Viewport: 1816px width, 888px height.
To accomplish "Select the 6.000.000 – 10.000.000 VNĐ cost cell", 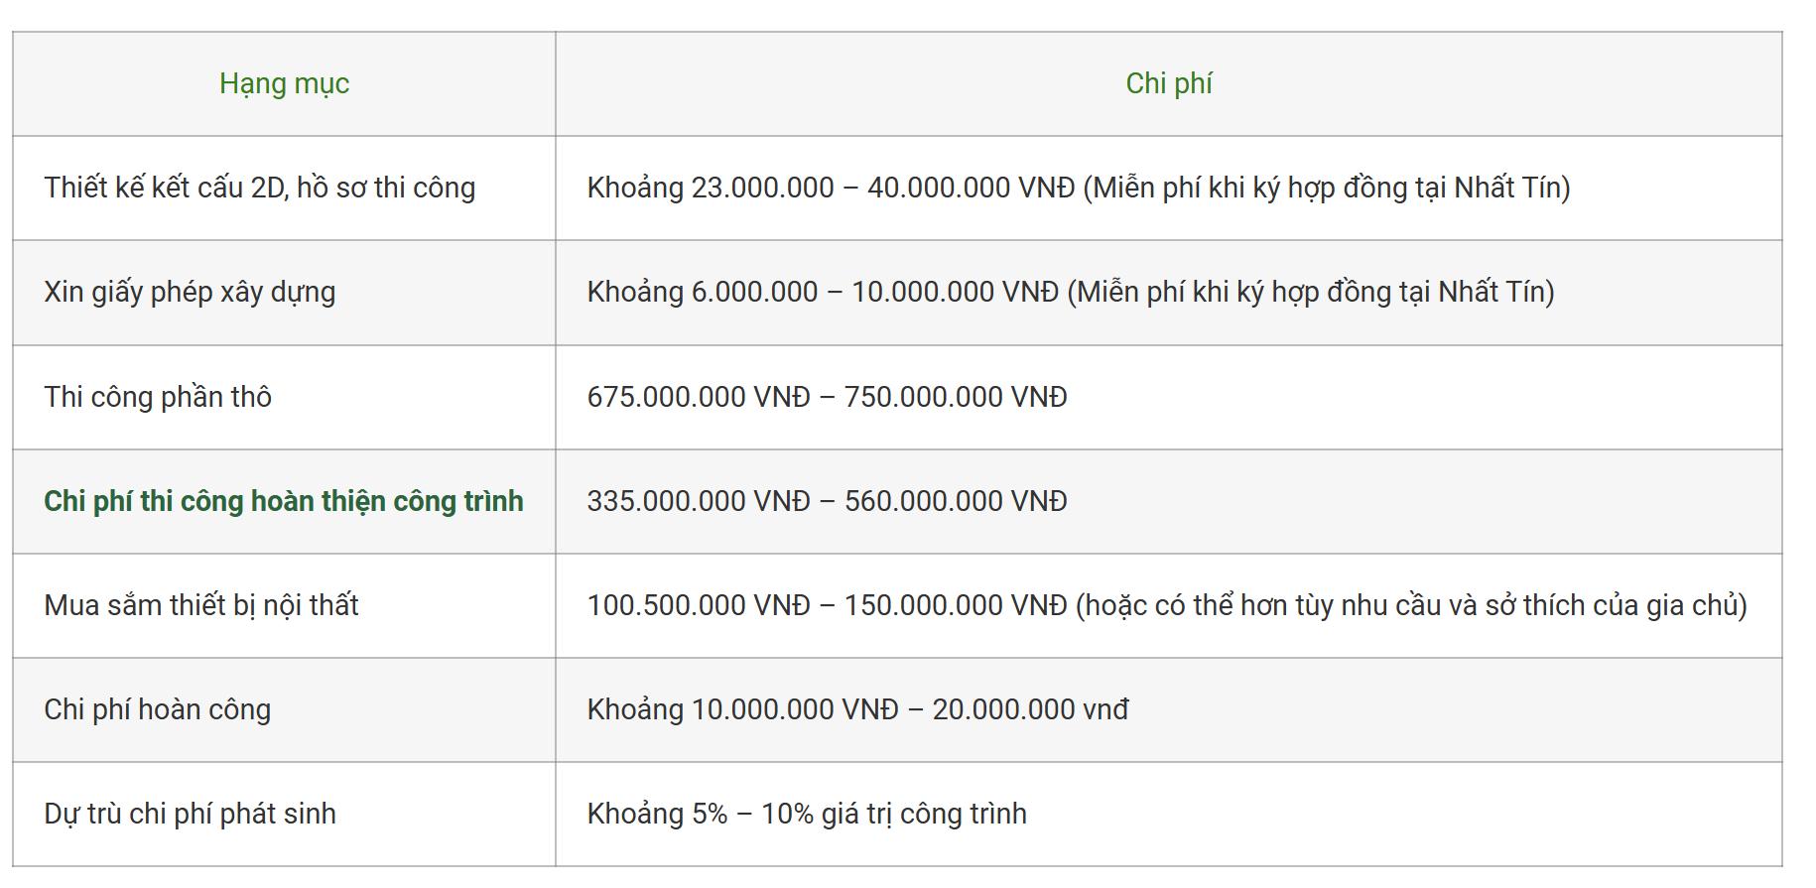I will (1168, 293).
